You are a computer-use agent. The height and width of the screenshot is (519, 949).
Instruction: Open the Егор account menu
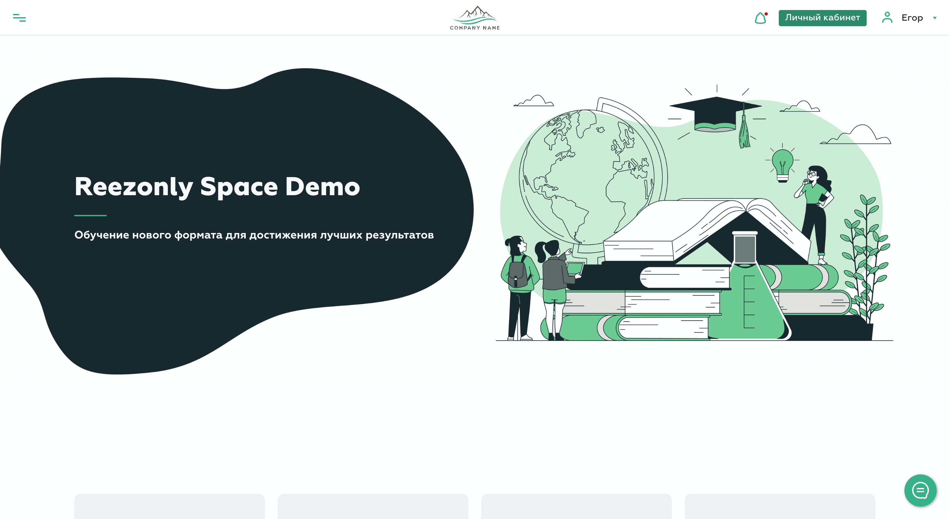(912, 18)
